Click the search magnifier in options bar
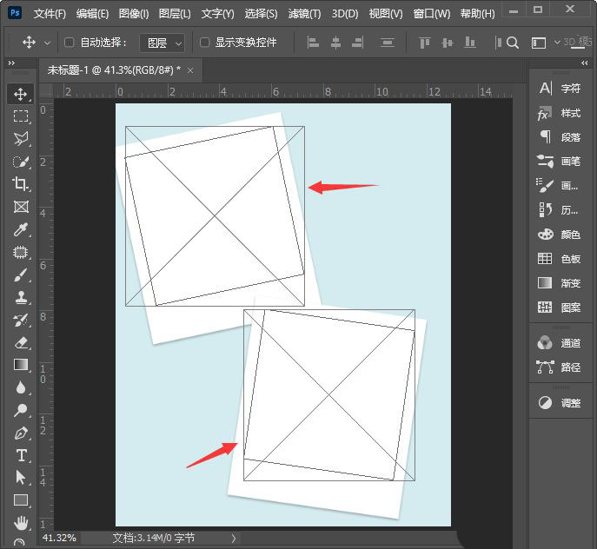The image size is (597, 549). click(x=513, y=43)
